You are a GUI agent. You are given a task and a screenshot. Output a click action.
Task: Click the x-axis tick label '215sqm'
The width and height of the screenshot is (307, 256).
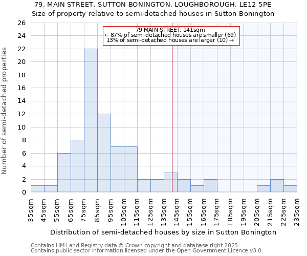coord(270,212)
